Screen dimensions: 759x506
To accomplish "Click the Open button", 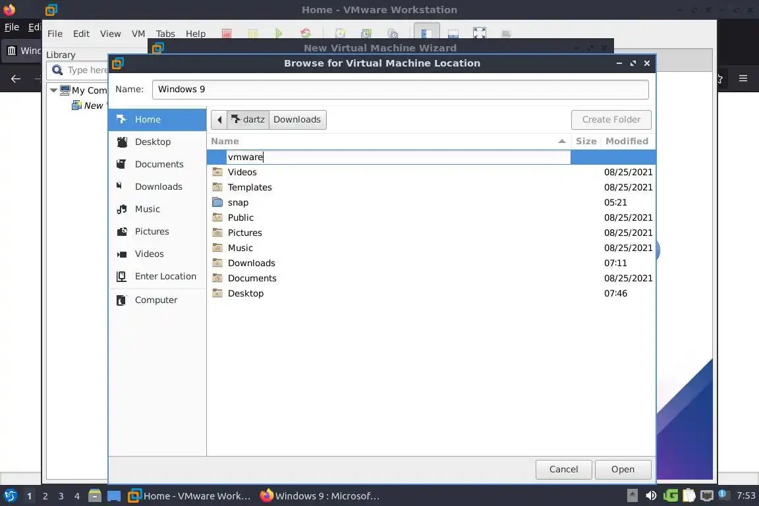I will click(x=623, y=469).
